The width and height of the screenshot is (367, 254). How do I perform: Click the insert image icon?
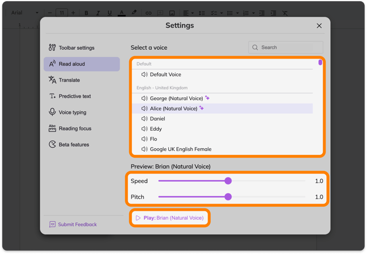(172, 13)
